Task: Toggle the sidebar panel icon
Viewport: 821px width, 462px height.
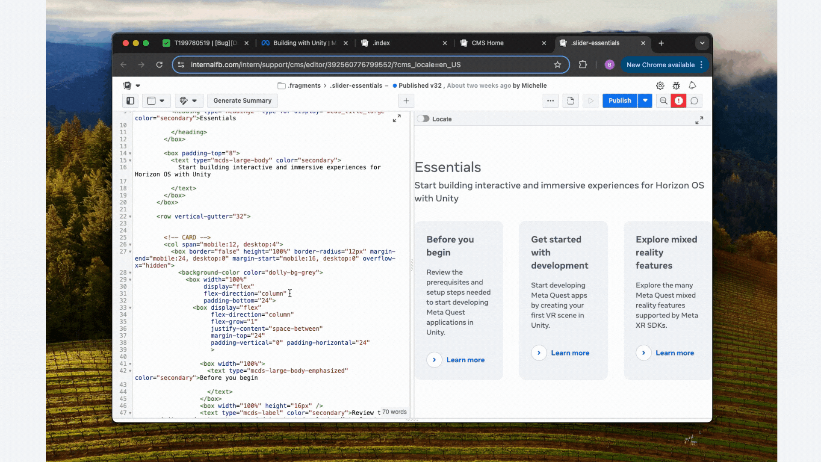Action: 130,101
